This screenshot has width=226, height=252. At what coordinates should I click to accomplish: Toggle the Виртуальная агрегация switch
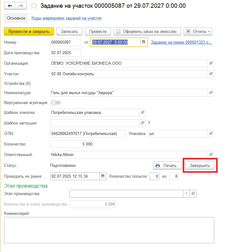click(x=56, y=102)
